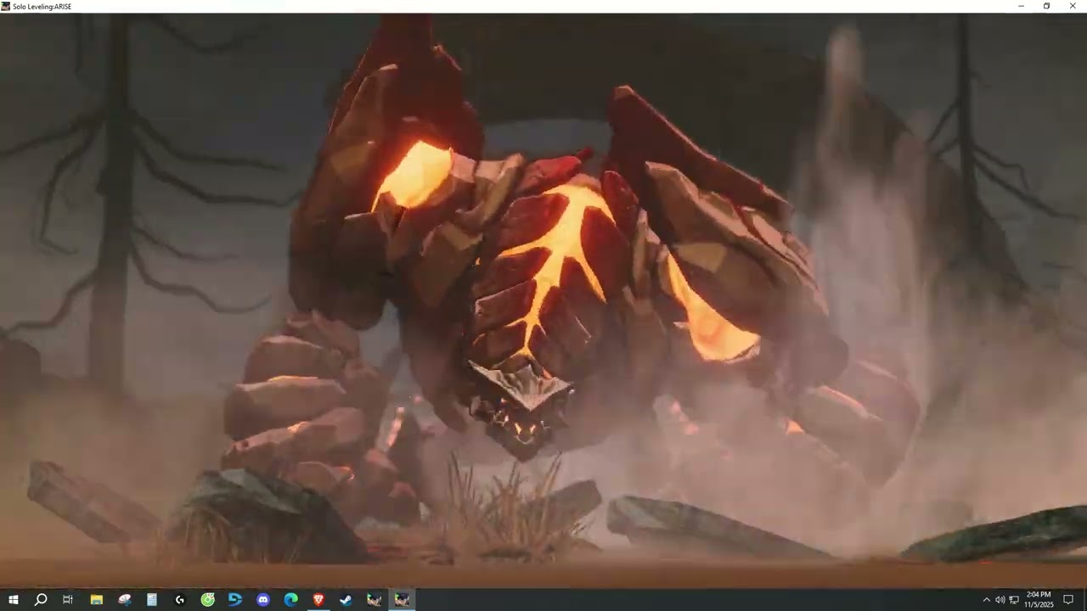This screenshot has height=611, width=1087.
Task: Open the Windows Start menu
Action: coord(13,600)
